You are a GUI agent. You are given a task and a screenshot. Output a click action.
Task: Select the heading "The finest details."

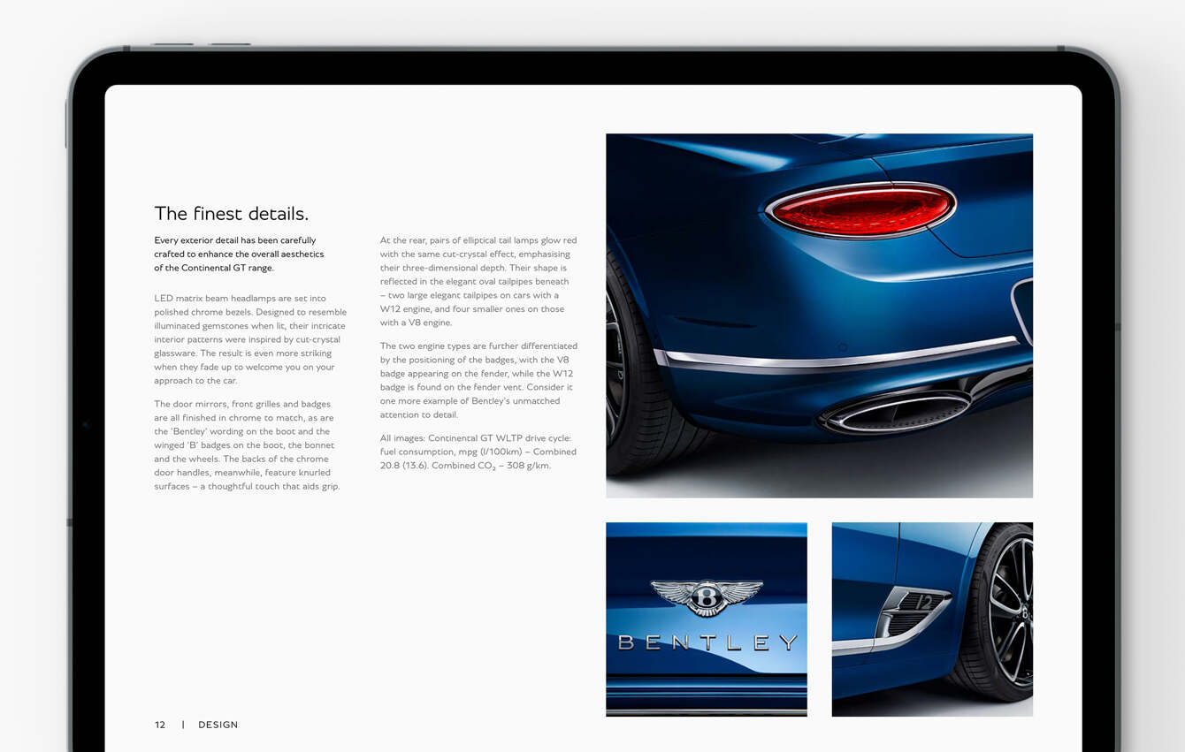click(x=232, y=214)
